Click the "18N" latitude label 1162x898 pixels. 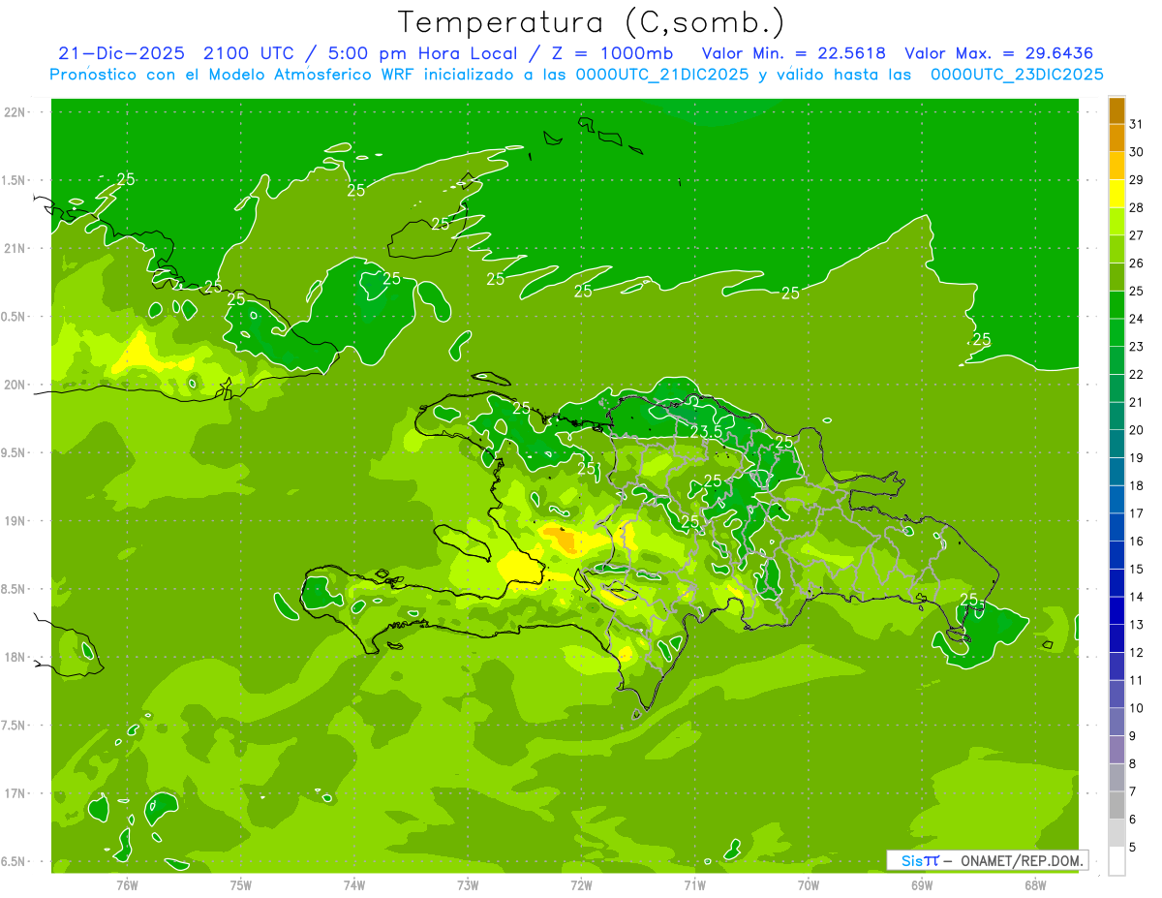pyautogui.click(x=15, y=657)
